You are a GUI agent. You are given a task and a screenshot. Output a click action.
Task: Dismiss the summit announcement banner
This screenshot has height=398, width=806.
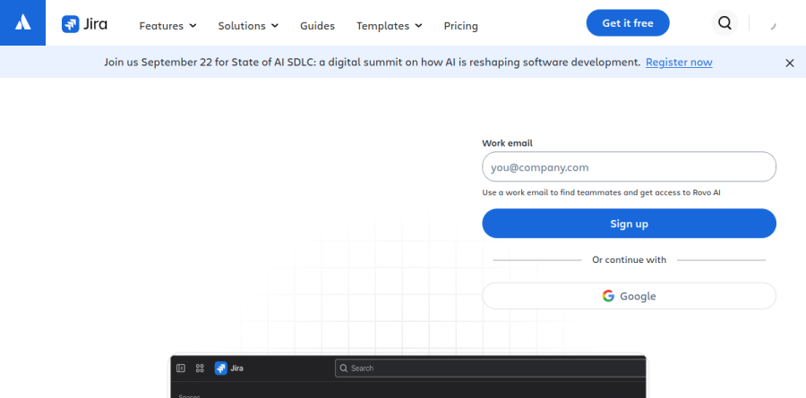click(790, 63)
